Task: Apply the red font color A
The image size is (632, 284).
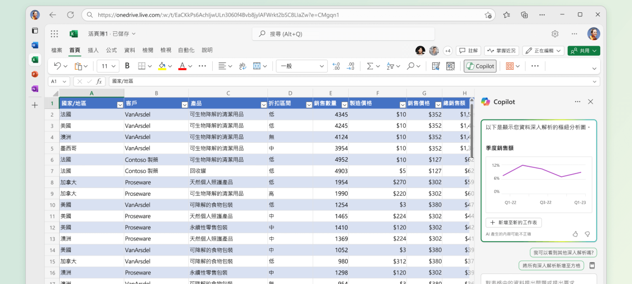Action: [182, 66]
